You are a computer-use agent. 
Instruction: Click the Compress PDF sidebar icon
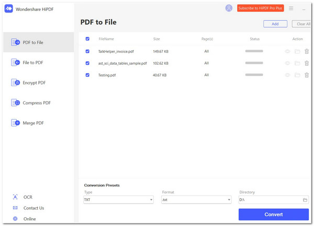coord(15,103)
